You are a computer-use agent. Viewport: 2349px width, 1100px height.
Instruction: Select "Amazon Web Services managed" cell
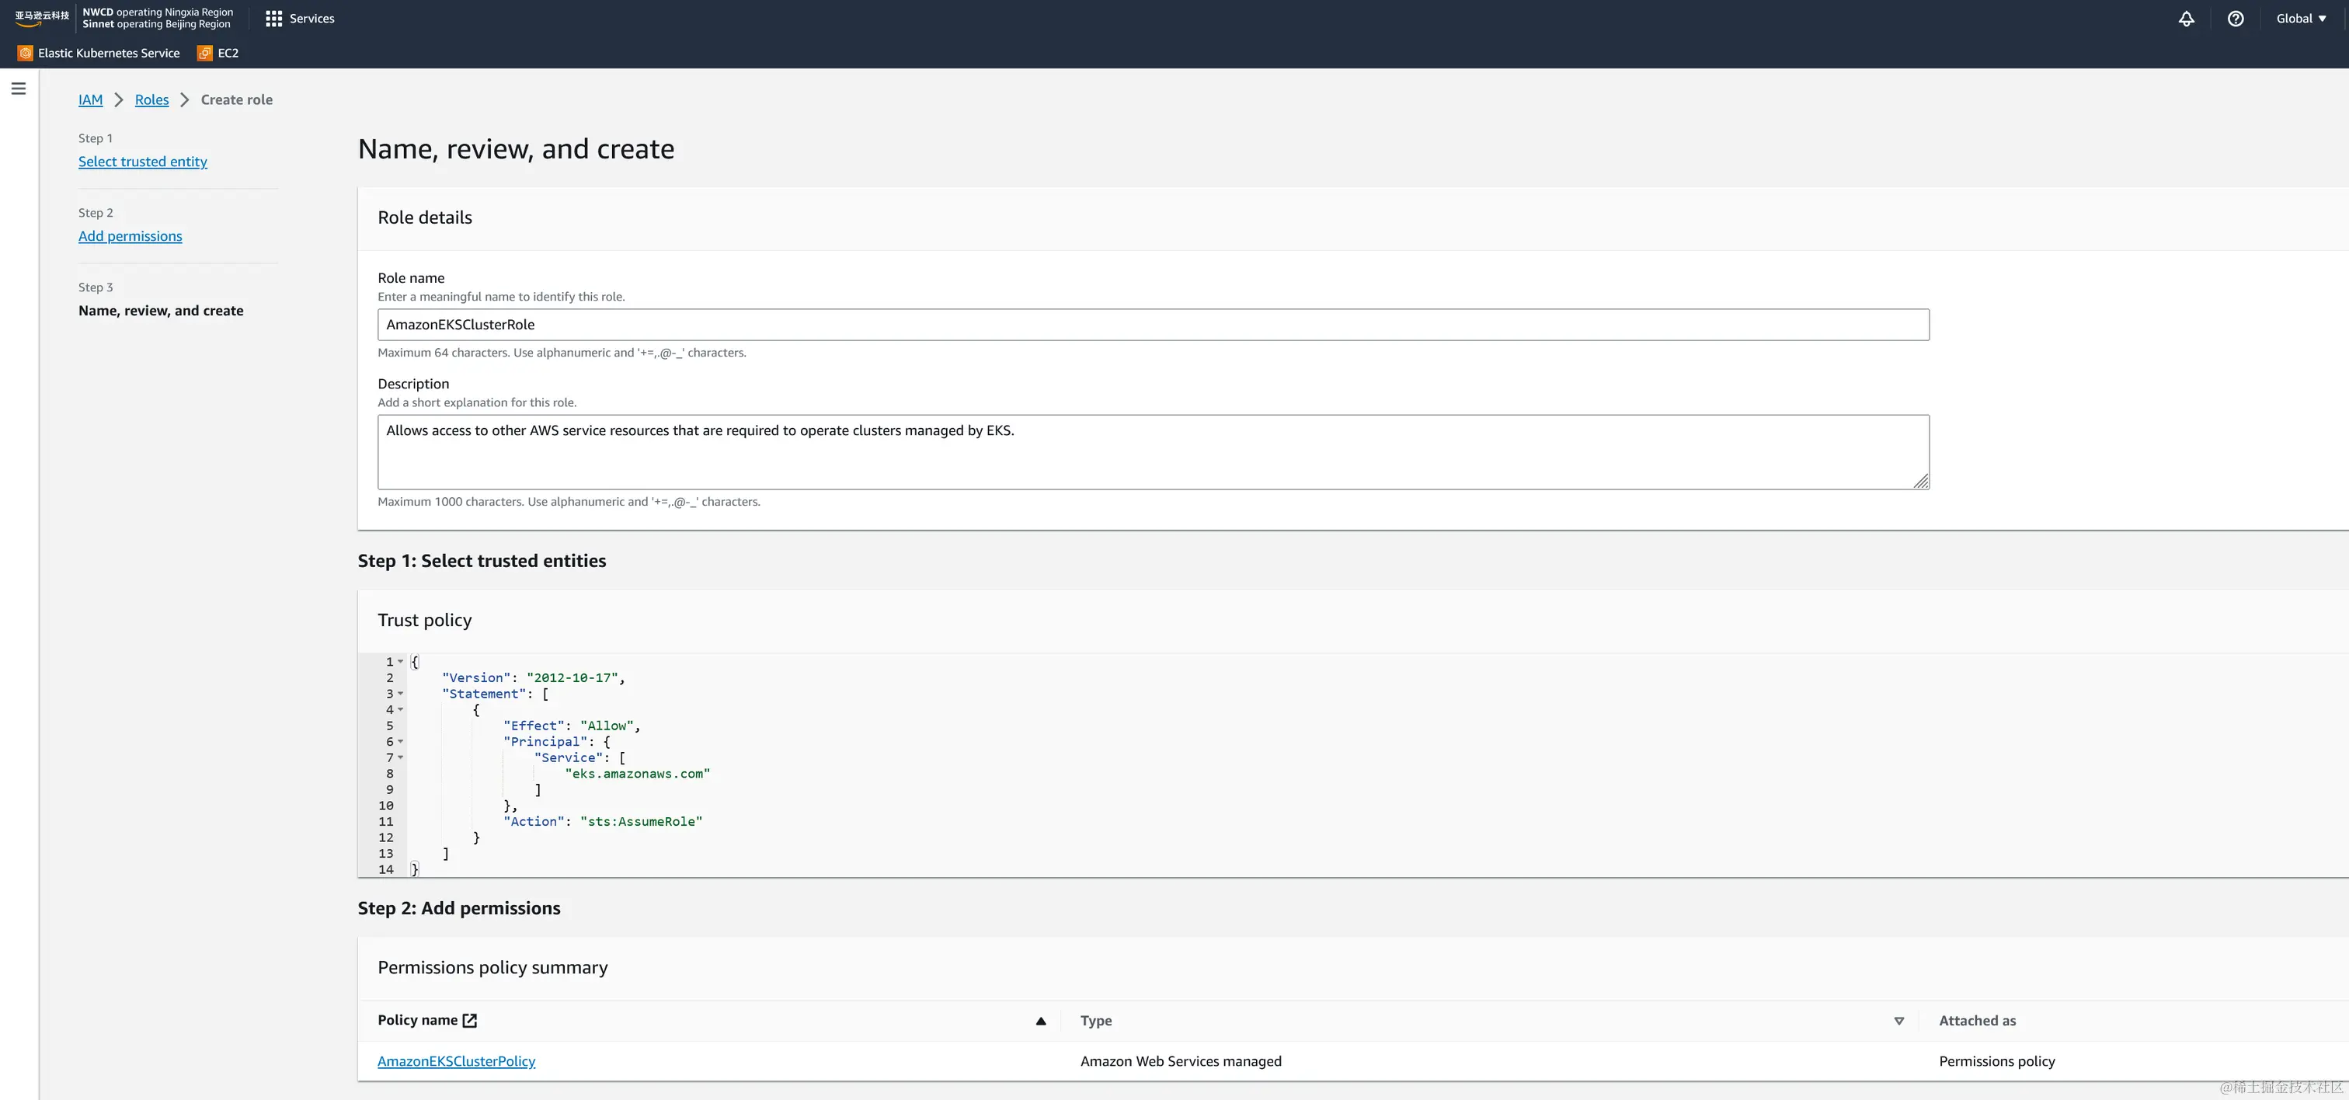point(1181,1061)
